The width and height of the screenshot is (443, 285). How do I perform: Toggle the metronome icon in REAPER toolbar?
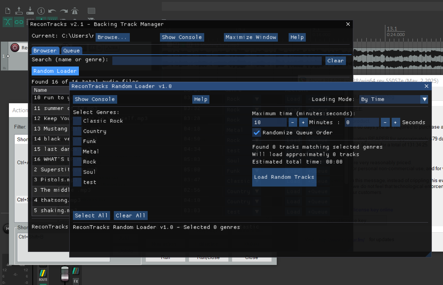[x=75, y=11]
